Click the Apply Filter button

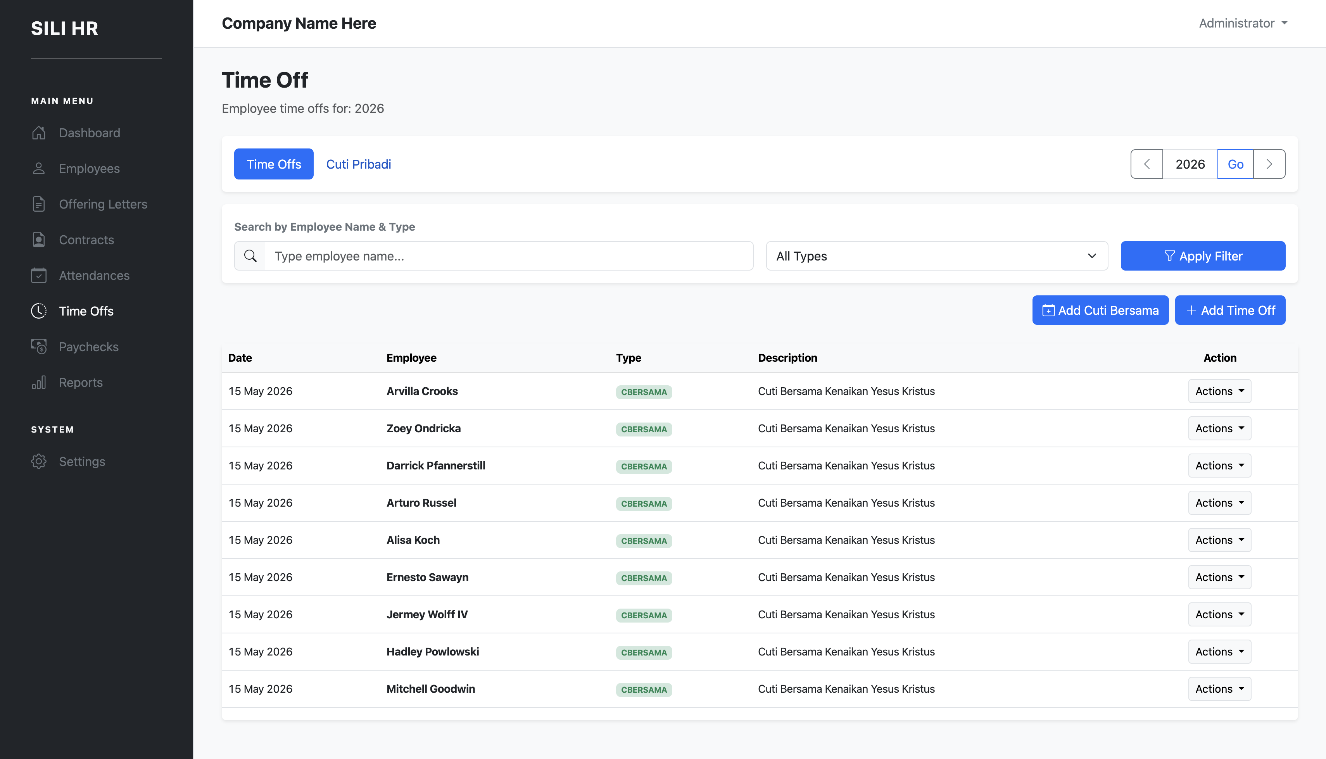(x=1203, y=256)
